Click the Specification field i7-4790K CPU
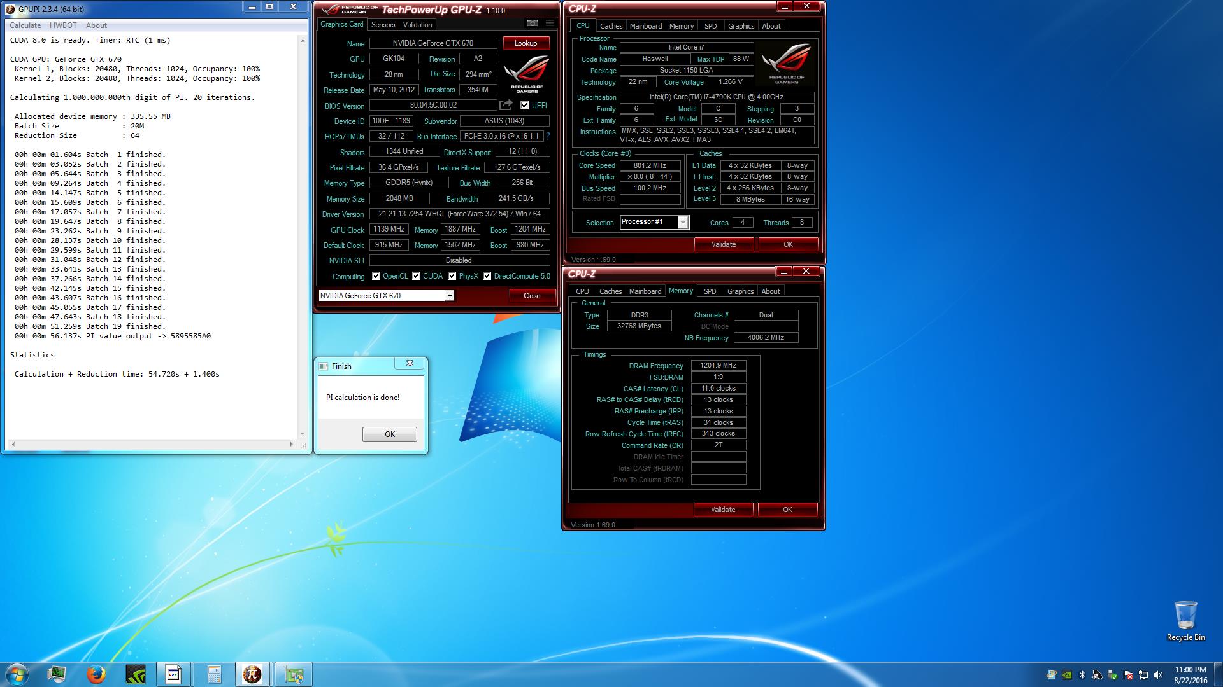 (717, 97)
